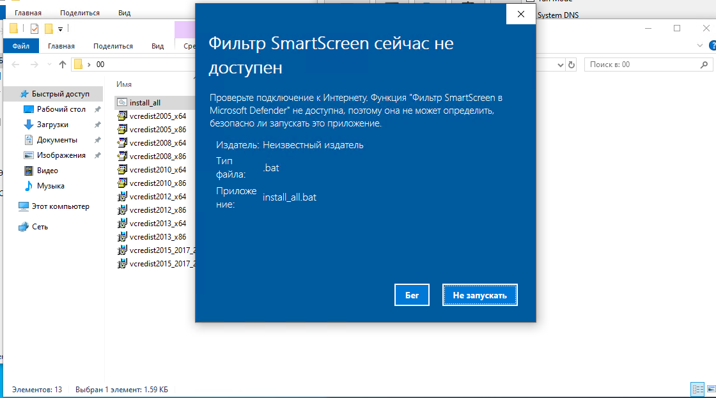Select file vcredist2013_x64
The image size is (716, 398).
157,223
